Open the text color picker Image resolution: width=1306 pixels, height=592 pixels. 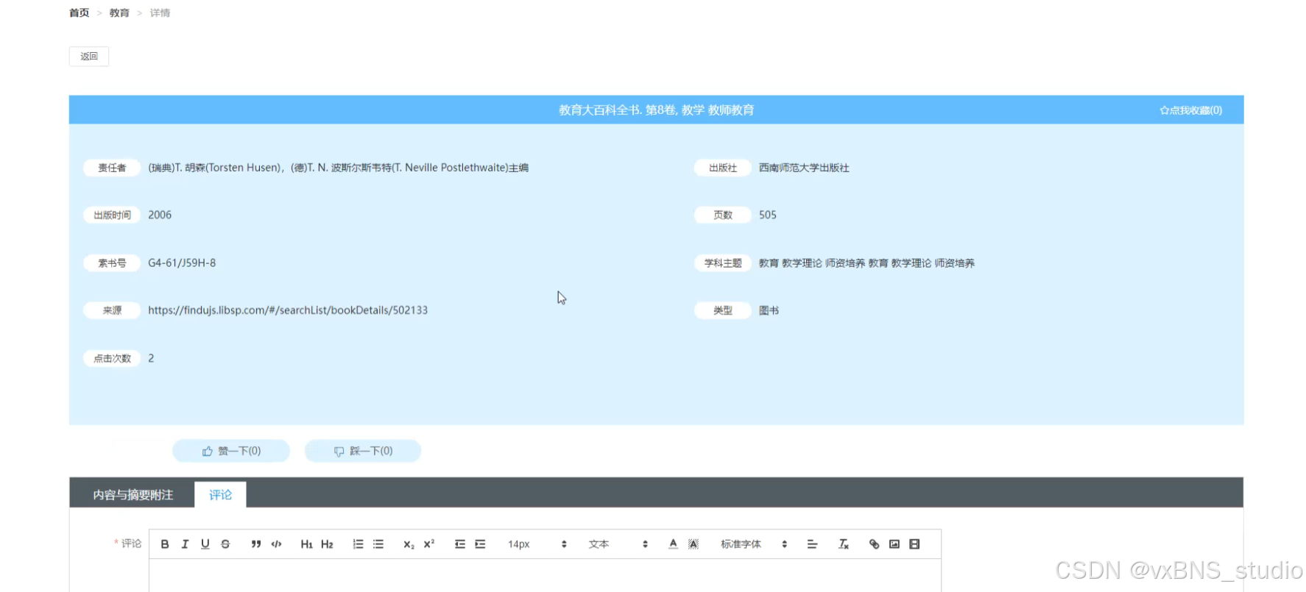coord(673,544)
